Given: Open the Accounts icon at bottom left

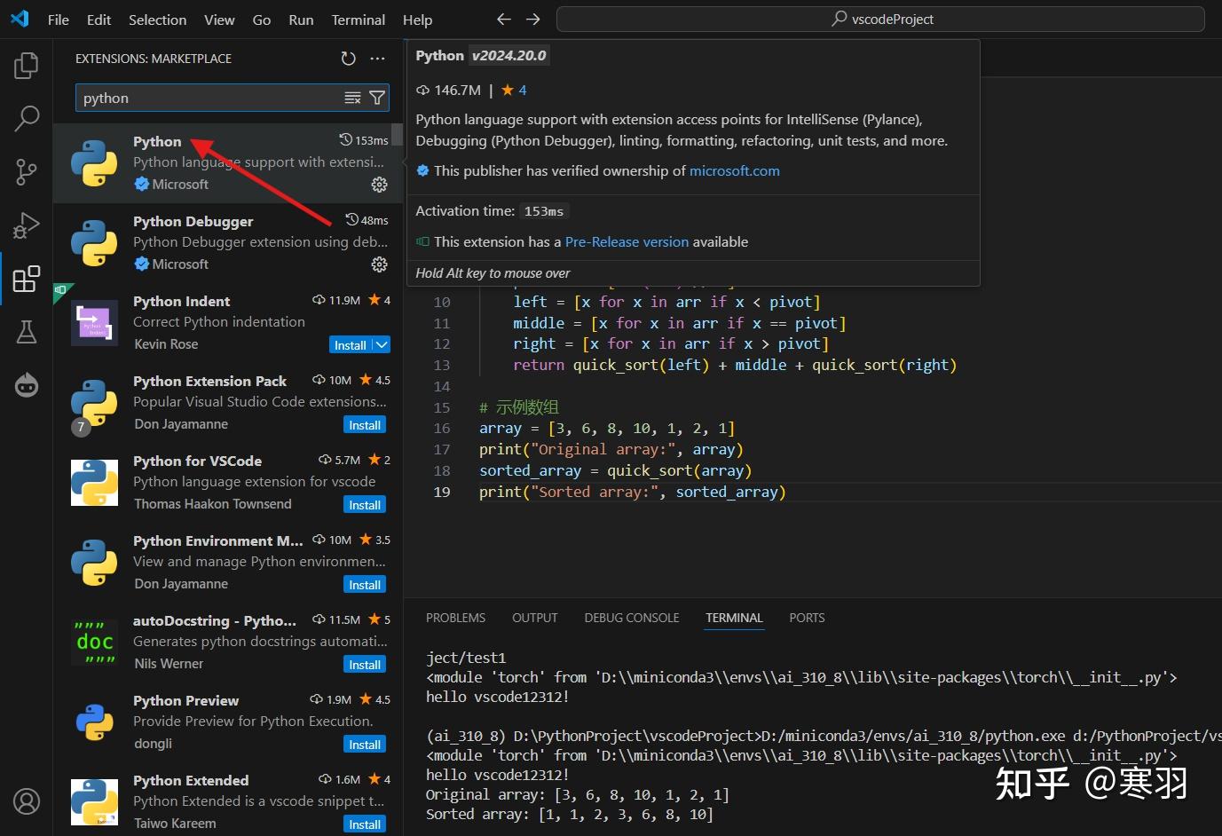Looking at the screenshot, I should (x=26, y=801).
